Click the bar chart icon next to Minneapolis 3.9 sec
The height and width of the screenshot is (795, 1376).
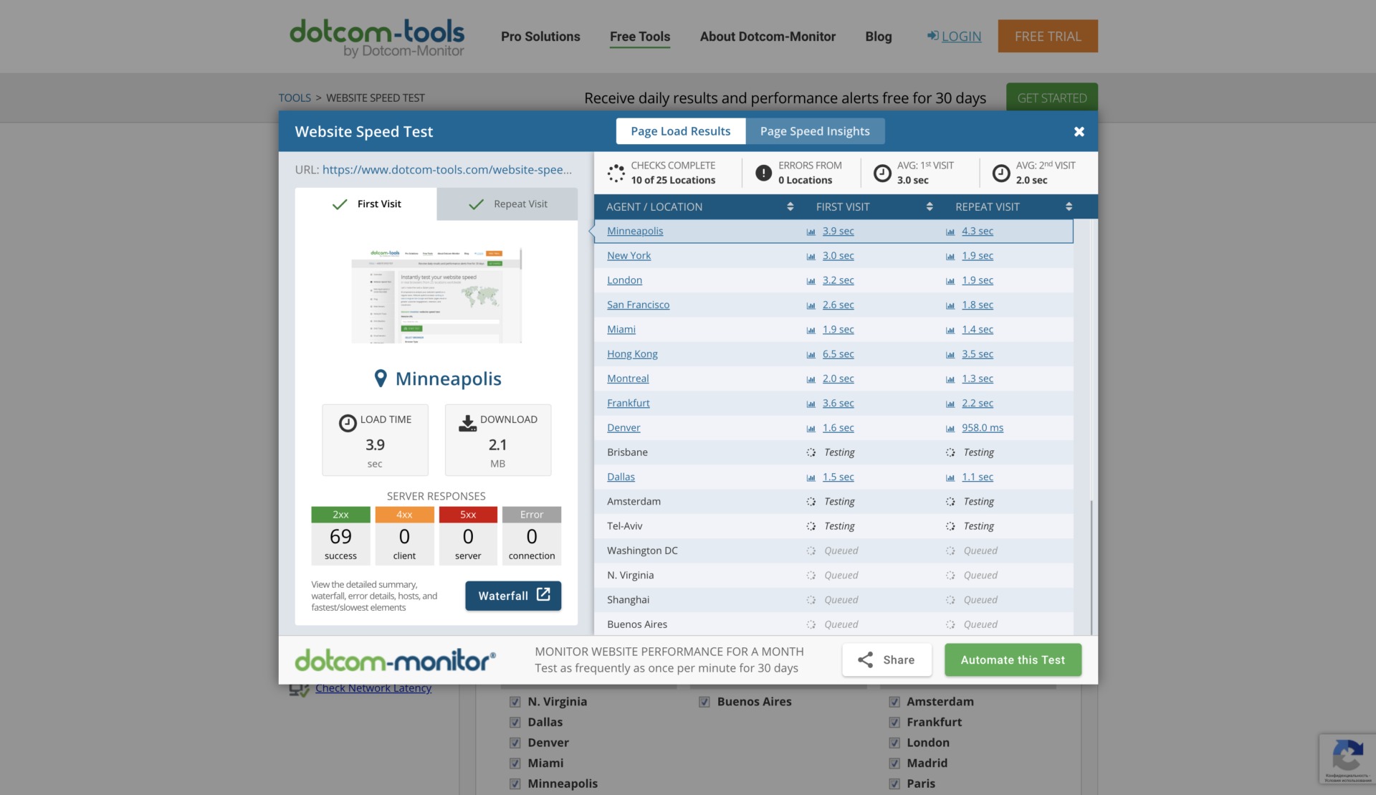click(811, 232)
